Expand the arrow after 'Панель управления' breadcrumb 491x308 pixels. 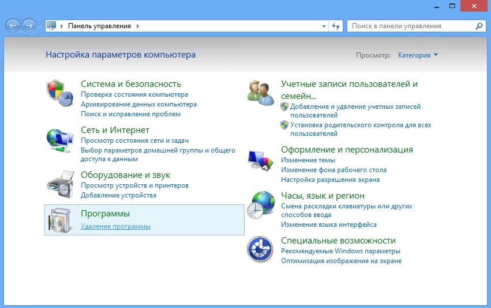[x=137, y=26]
